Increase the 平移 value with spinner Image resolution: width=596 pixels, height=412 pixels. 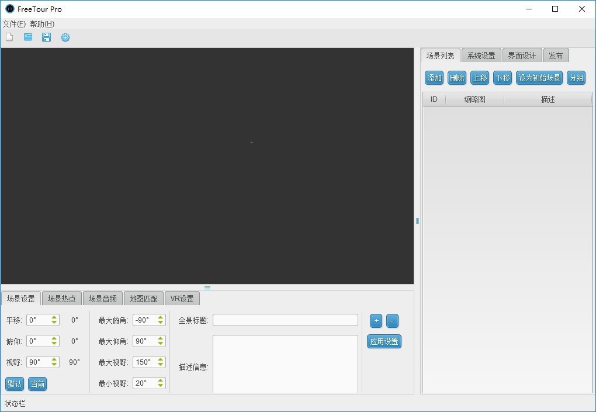pyautogui.click(x=54, y=318)
